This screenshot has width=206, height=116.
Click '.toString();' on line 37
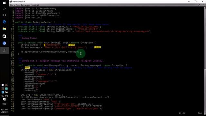pos(32,90)
